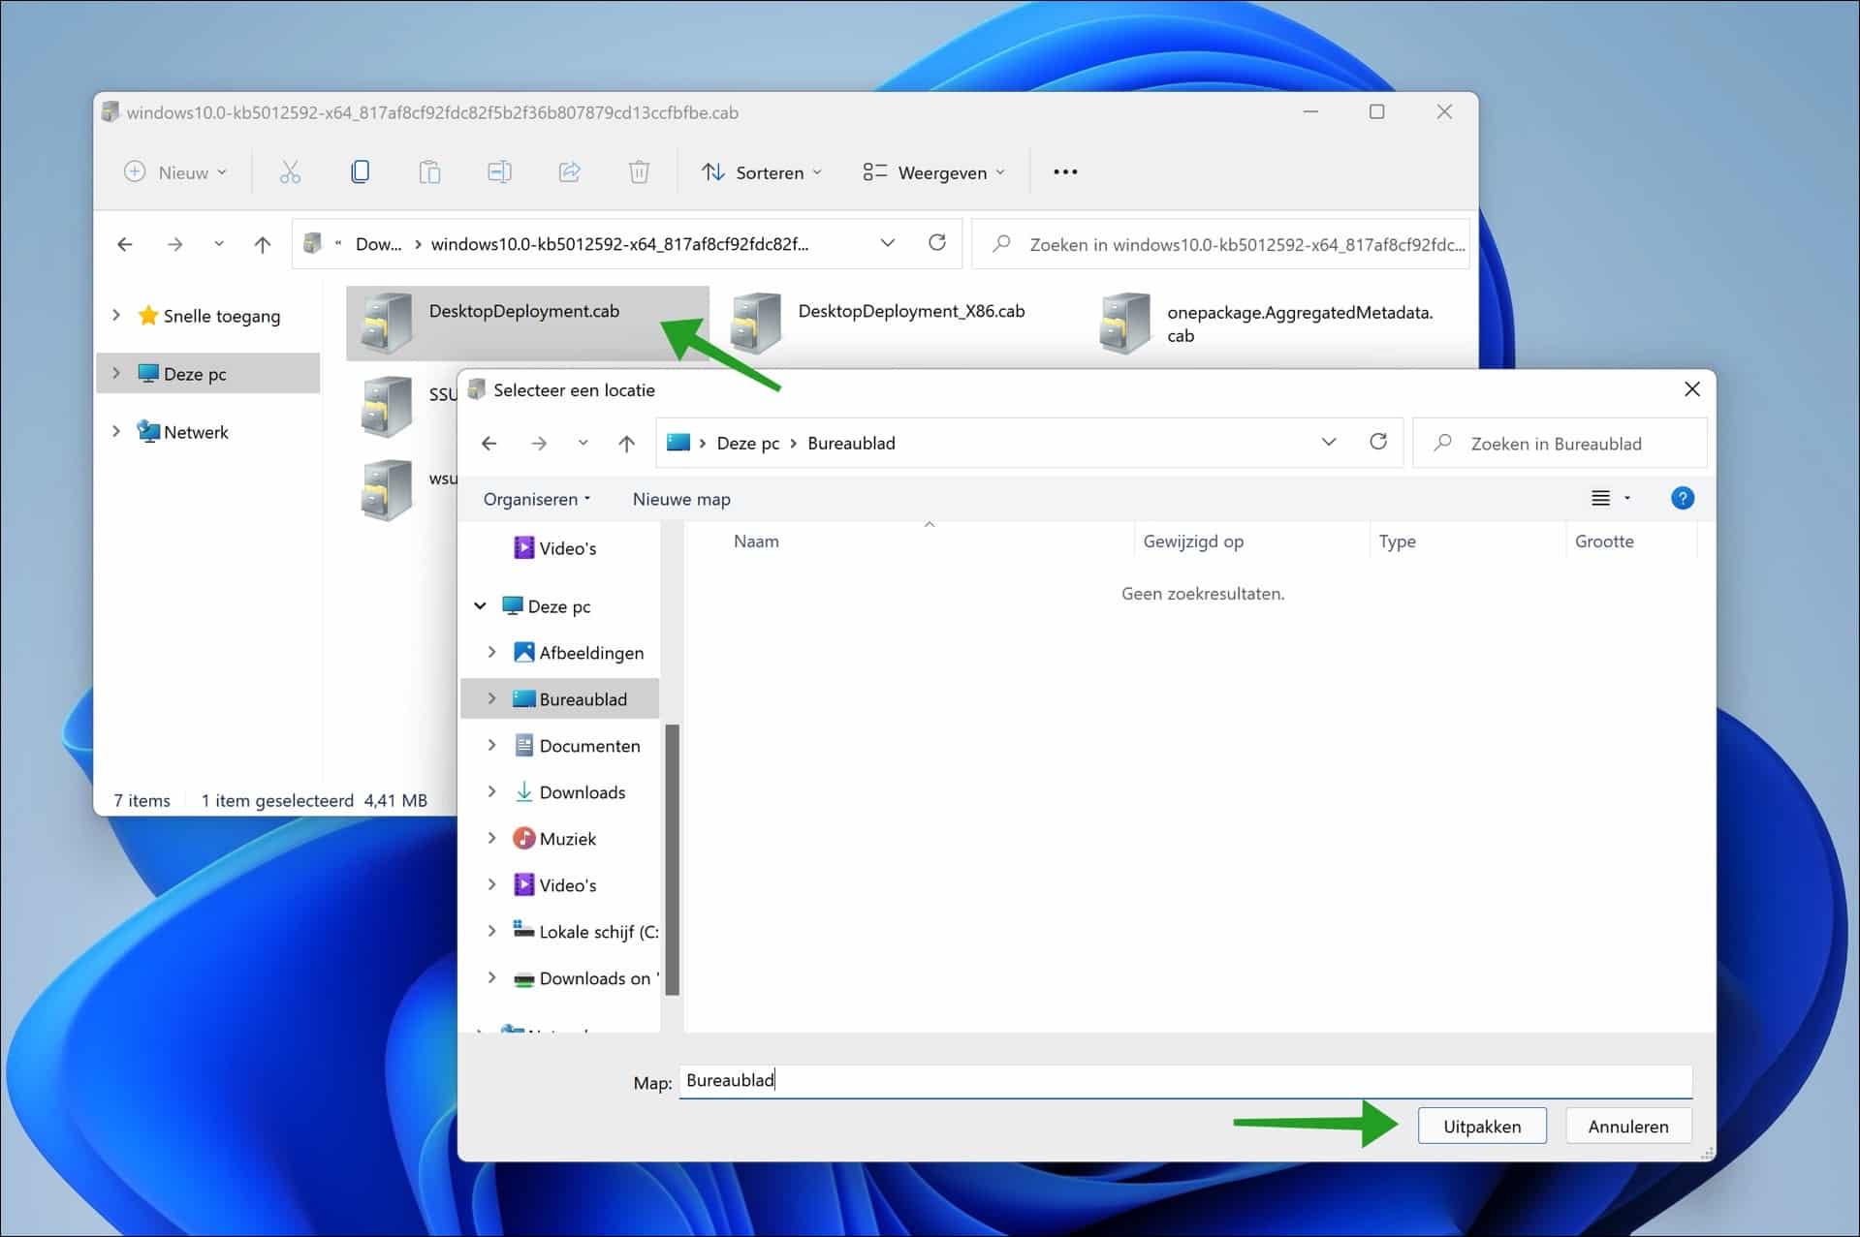
Task: Select the Cut icon in the toolbar
Action: tap(290, 171)
